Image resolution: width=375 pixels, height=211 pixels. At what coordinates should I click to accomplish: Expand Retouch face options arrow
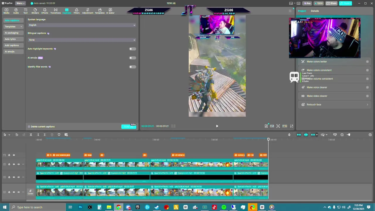tap(367, 105)
